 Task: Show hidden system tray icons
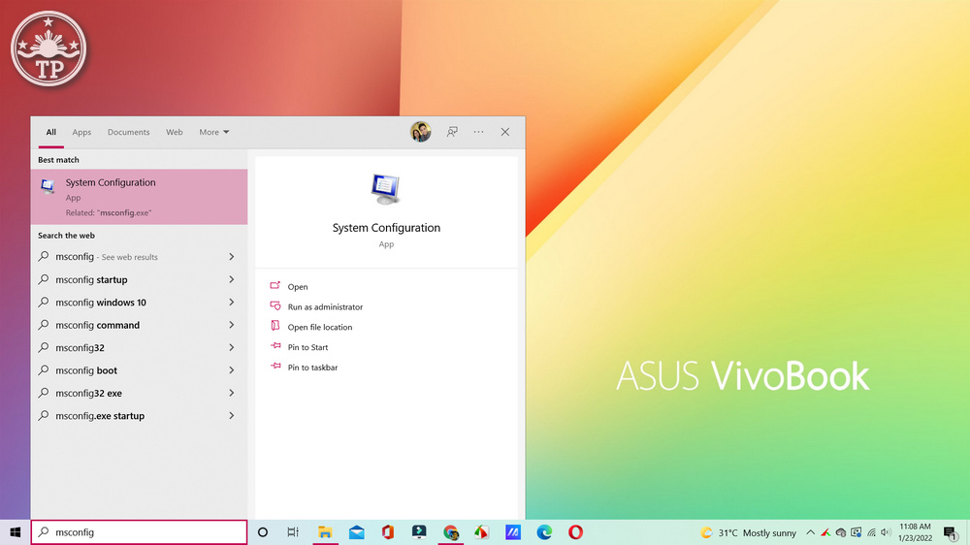click(x=810, y=532)
